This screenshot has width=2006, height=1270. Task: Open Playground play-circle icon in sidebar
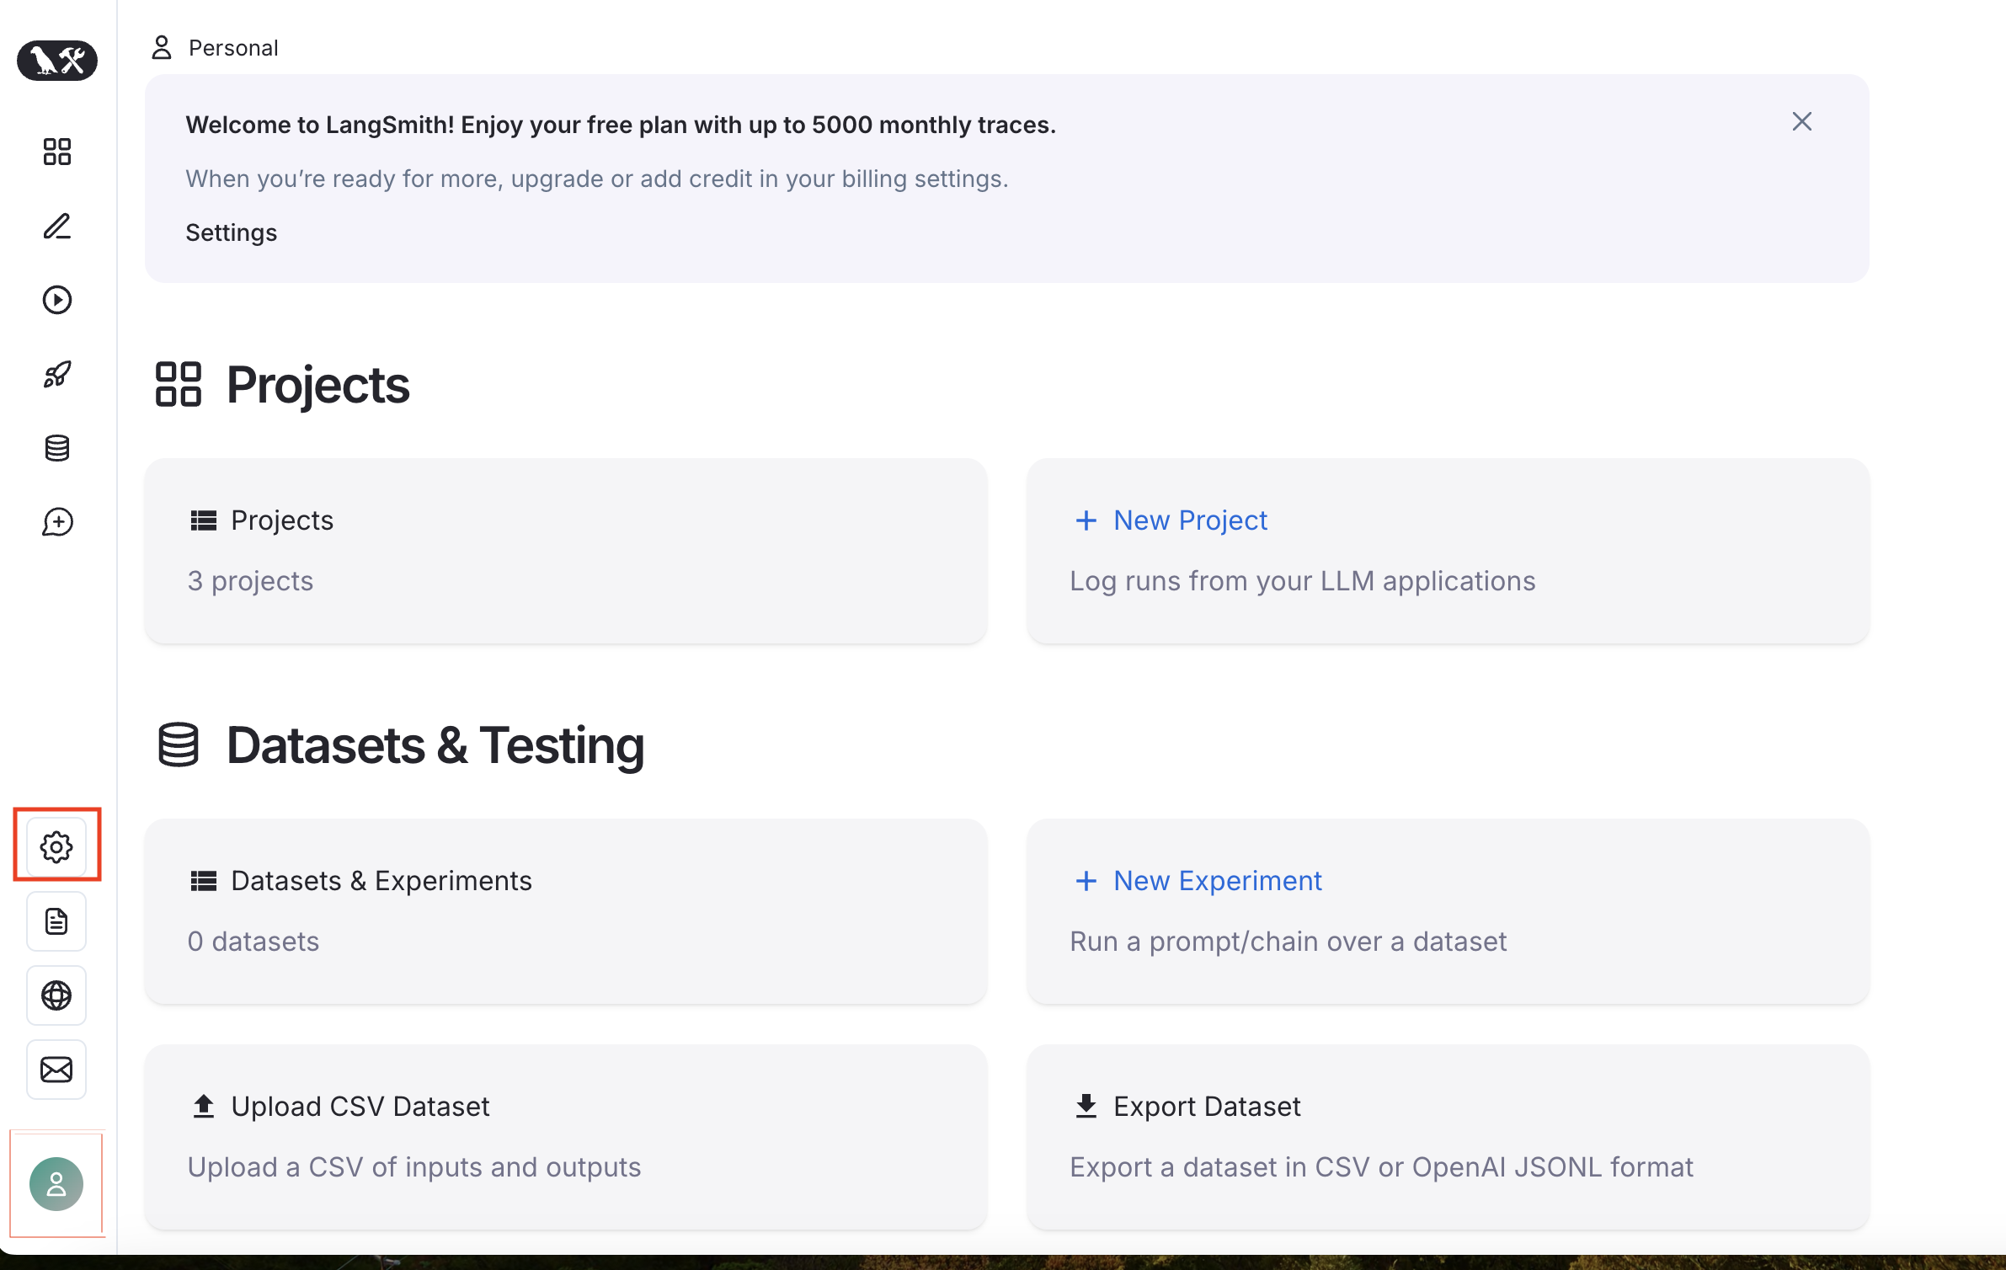[57, 300]
